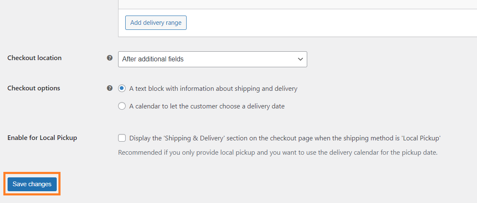Viewport: 477px width, 203px height.
Task: Click the Checkout options help icon
Action: [x=110, y=88]
